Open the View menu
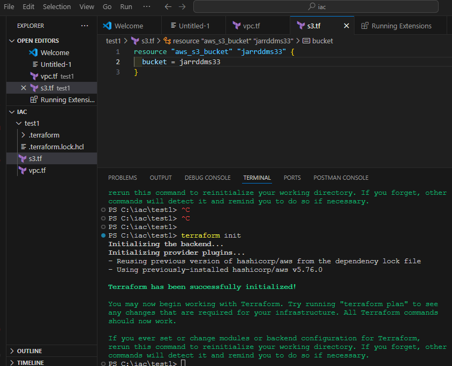This screenshot has width=452, height=366. coord(87,6)
